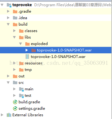Select the highlighted toprovoke-1.0-SNAPSHOT.war folder name
Screen dimensions: 112x119
(64, 50)
